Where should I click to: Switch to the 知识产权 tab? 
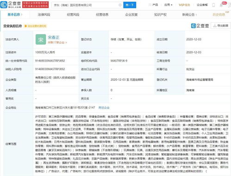click(x=161, y=15)
